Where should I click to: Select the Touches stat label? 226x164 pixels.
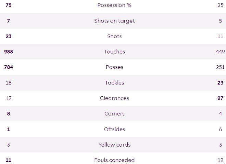(114, 52)
